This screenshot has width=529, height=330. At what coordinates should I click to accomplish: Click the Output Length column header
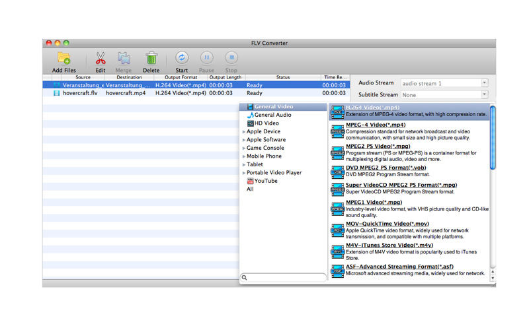pyautogui.click(x=225, y=77)
